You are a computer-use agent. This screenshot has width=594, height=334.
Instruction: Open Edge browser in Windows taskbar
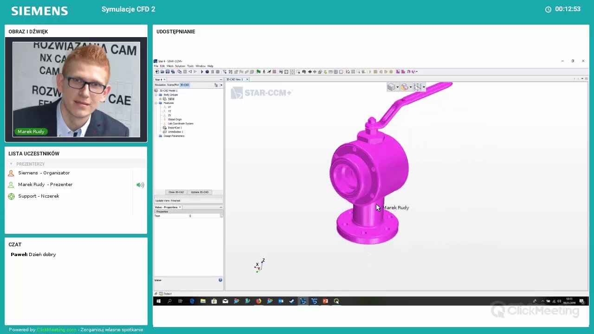point(192,301)
